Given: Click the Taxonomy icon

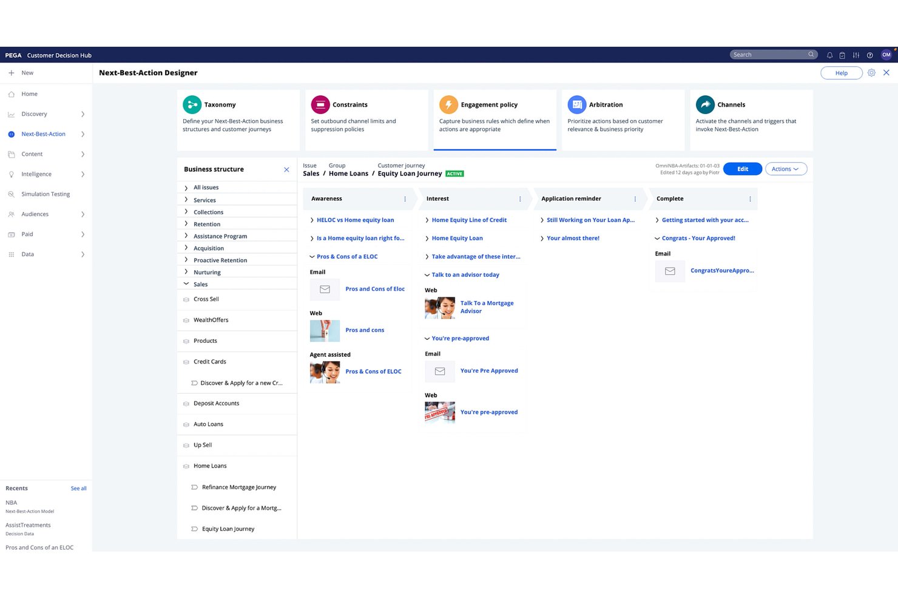Looking at the screenshot, I should [x=192, y=104].
